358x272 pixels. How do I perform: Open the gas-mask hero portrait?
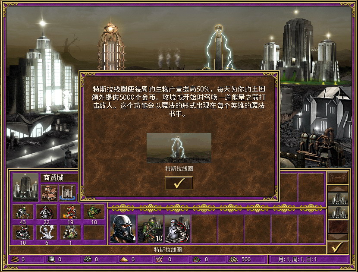click(x=123, y=228)
